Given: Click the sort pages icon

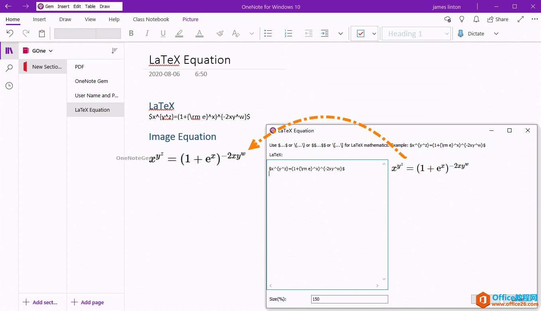Looking at the screenshot, I should (115, 51).
